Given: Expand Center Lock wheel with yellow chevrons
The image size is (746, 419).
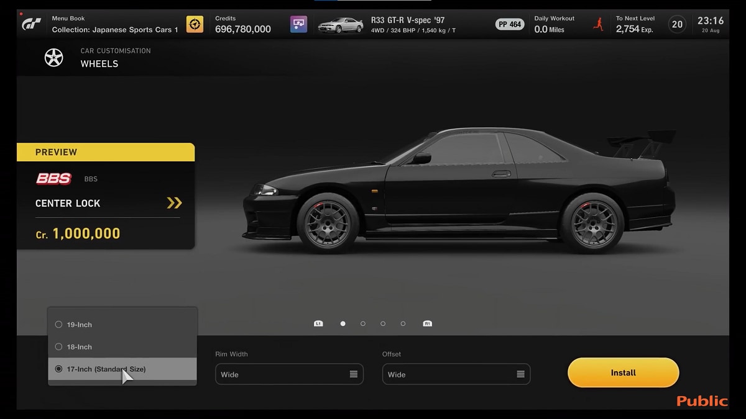Looking at the screenshot, I should click(x=174, y=203).
